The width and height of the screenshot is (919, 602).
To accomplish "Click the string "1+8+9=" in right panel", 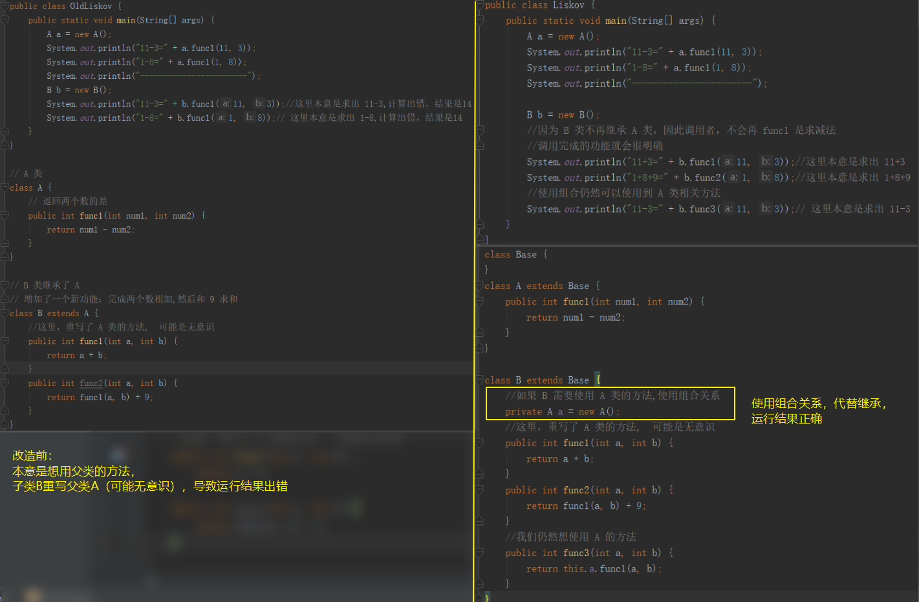I will [x=647, y=177].
